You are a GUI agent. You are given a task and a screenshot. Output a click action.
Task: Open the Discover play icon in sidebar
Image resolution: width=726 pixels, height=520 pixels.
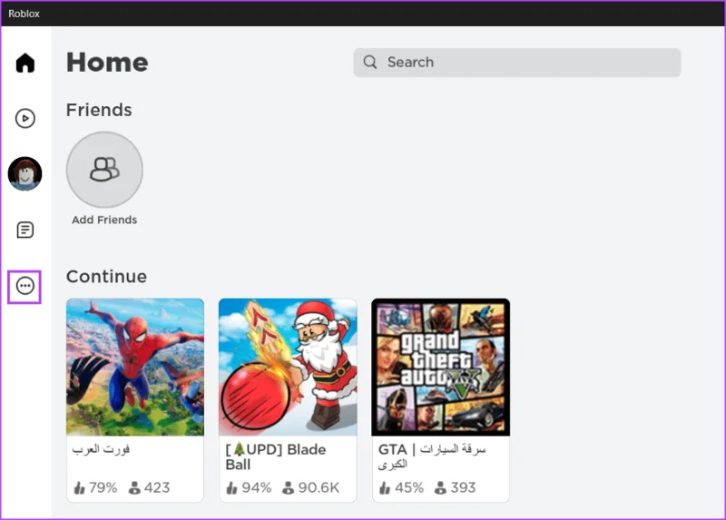point(25,118)
